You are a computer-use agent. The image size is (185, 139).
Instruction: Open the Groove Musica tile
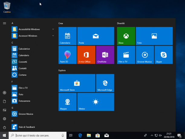click(145, 55)
